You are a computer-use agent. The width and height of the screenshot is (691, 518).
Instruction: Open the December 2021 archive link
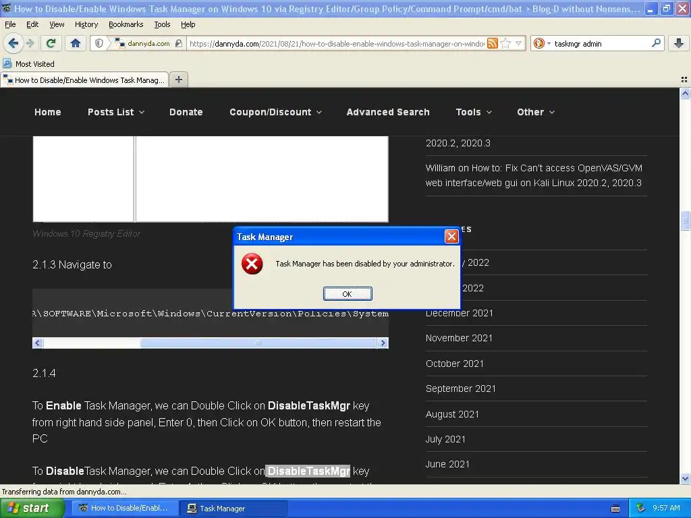tap(459, 313)
